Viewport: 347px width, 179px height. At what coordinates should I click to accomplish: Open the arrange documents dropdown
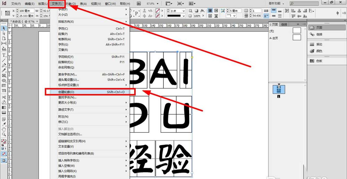click(x=192, y=3)
